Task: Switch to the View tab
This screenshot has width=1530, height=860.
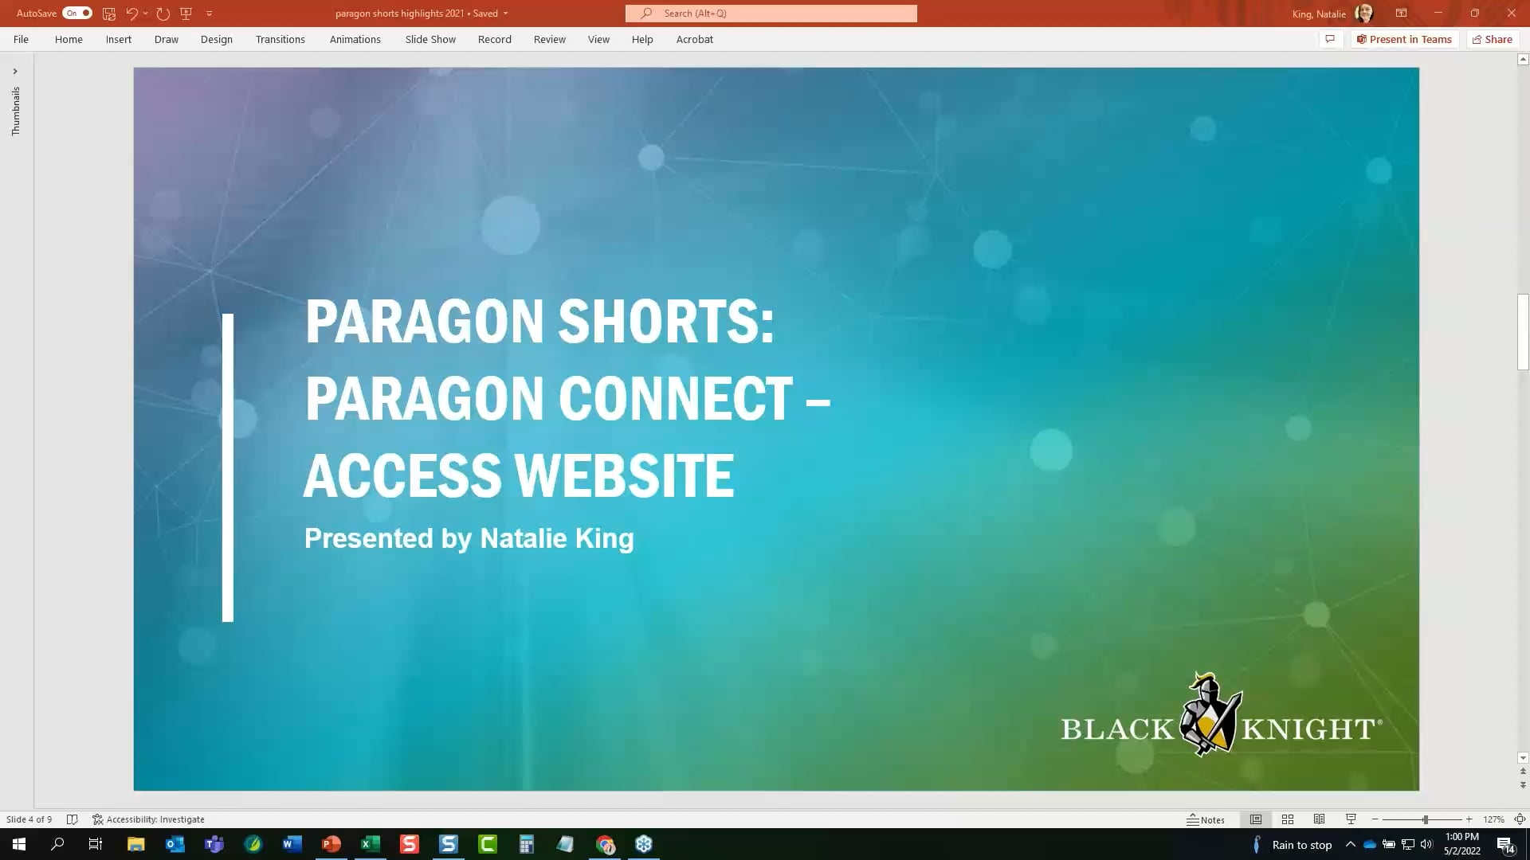Action: click(598, 39)
